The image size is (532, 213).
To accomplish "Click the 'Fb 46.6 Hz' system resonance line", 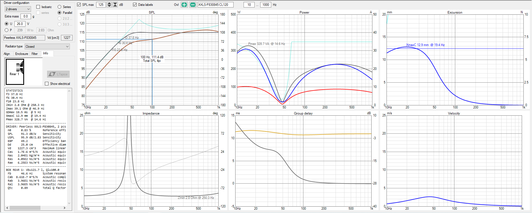I will point(37,174).
